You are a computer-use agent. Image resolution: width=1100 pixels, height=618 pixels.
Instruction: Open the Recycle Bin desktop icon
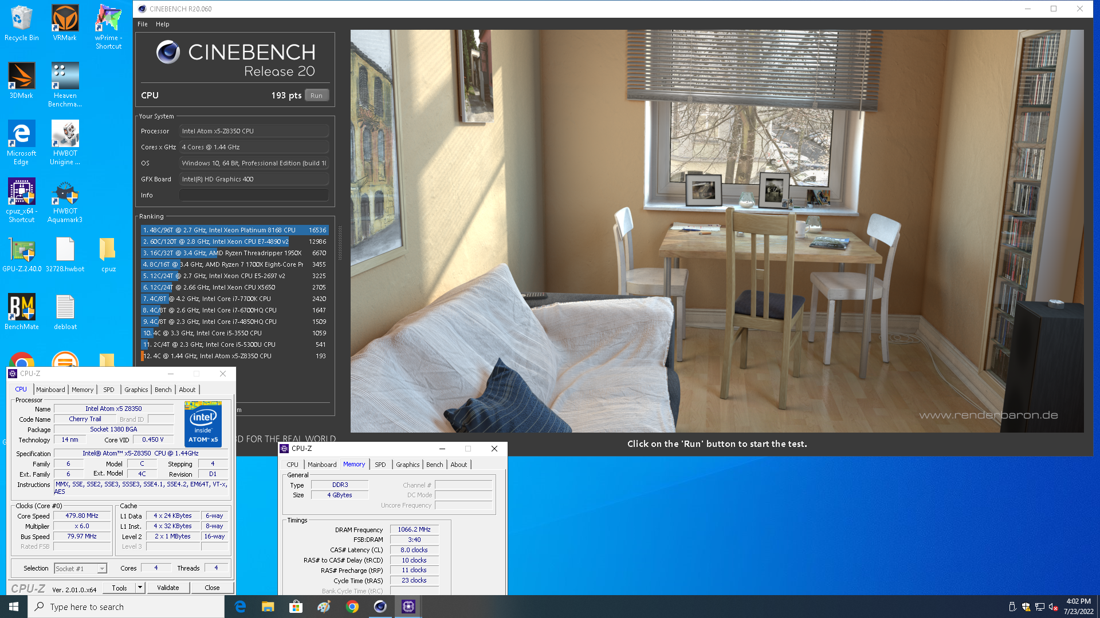21,23
